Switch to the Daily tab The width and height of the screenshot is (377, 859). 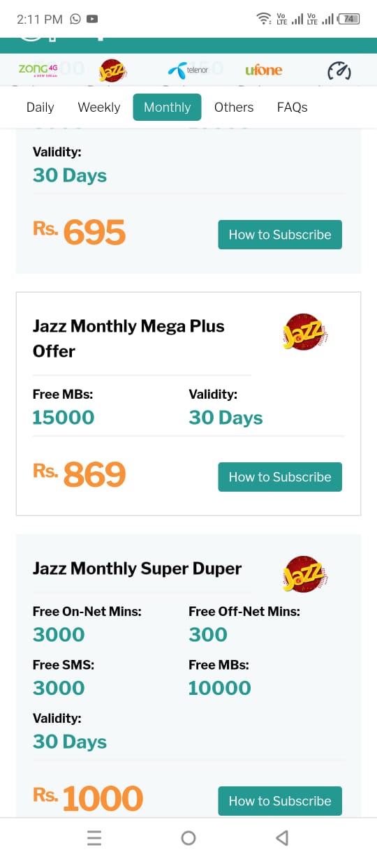click(40, 107)
